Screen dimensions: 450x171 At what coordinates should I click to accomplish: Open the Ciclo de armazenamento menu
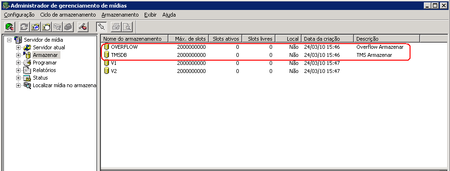pyautogui.click(x=68, y=15)
